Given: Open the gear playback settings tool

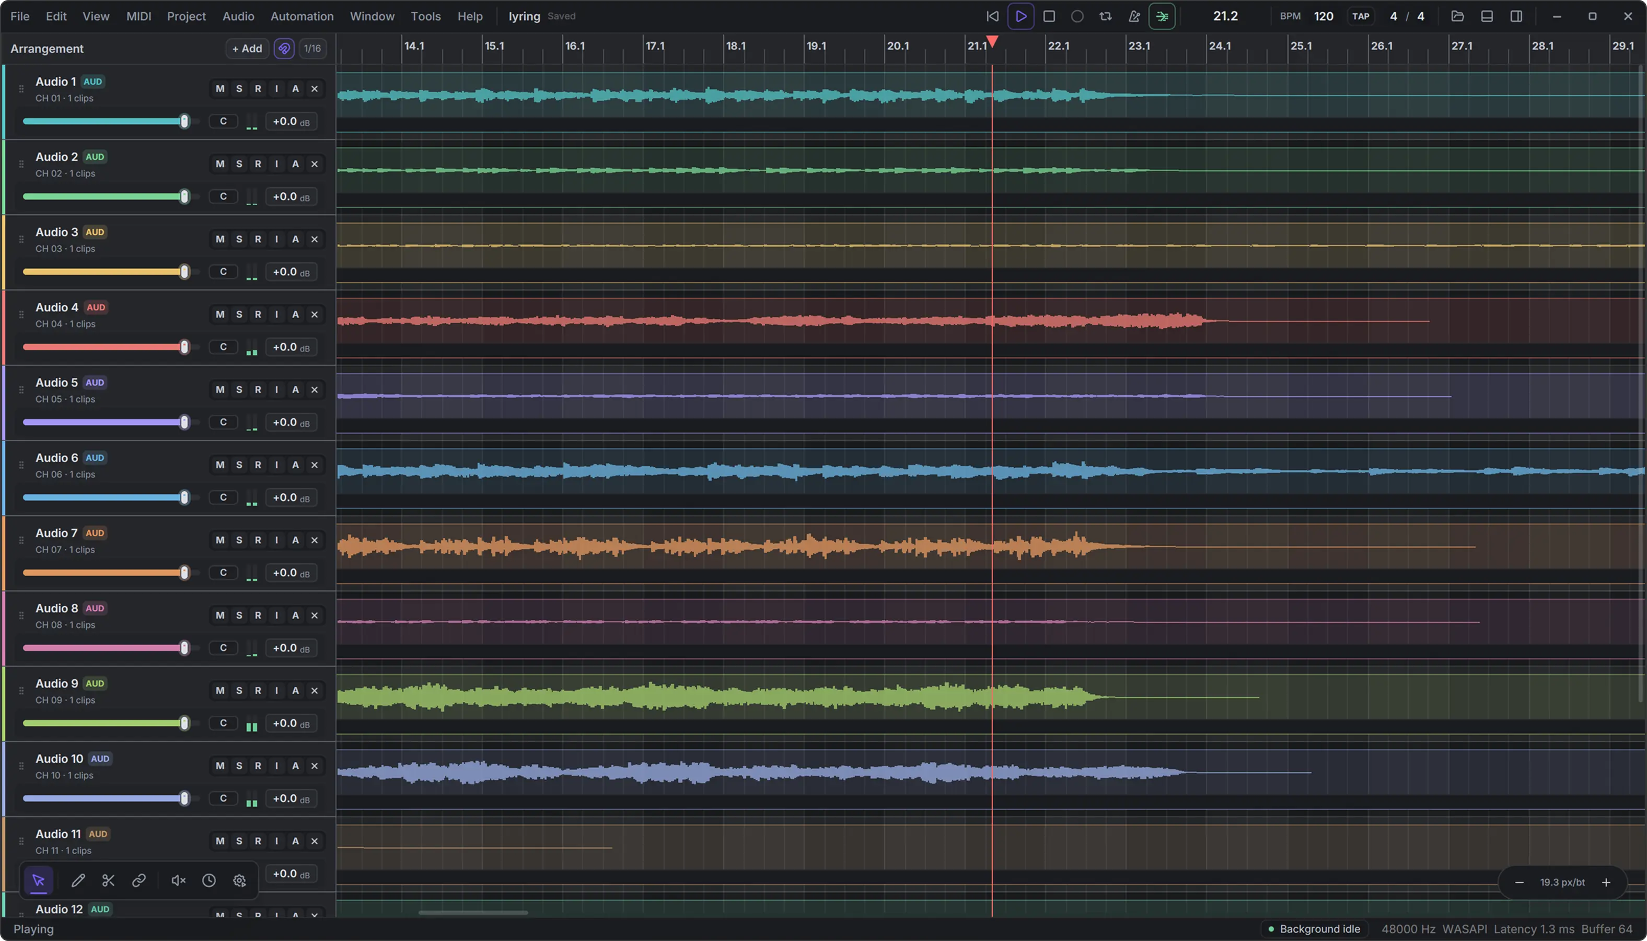Looking at the screenshot, I should [x=240, y=880].
